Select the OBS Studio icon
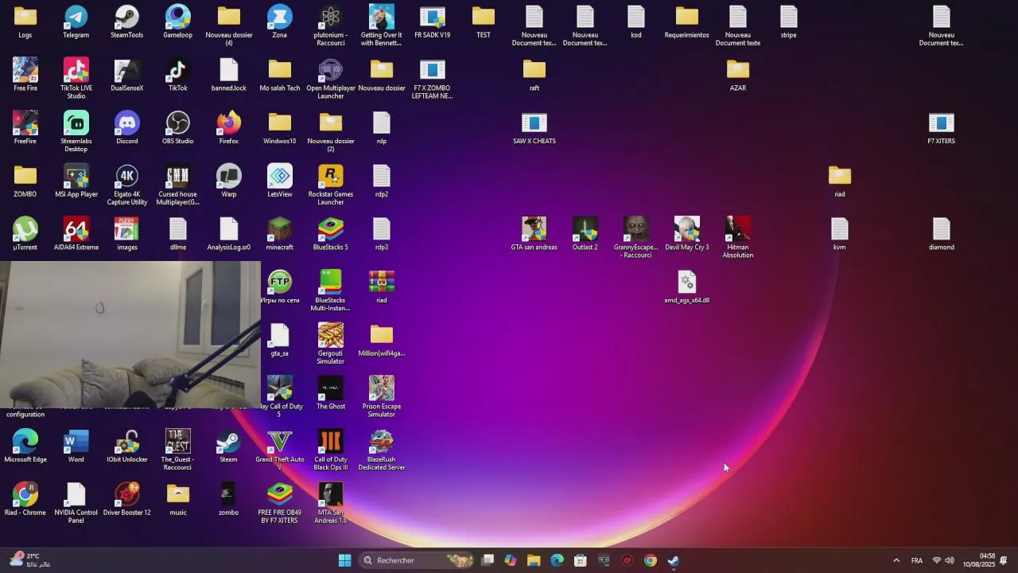Image resolution: width=1018 pixels, height=573 pixels. point(178,127)
